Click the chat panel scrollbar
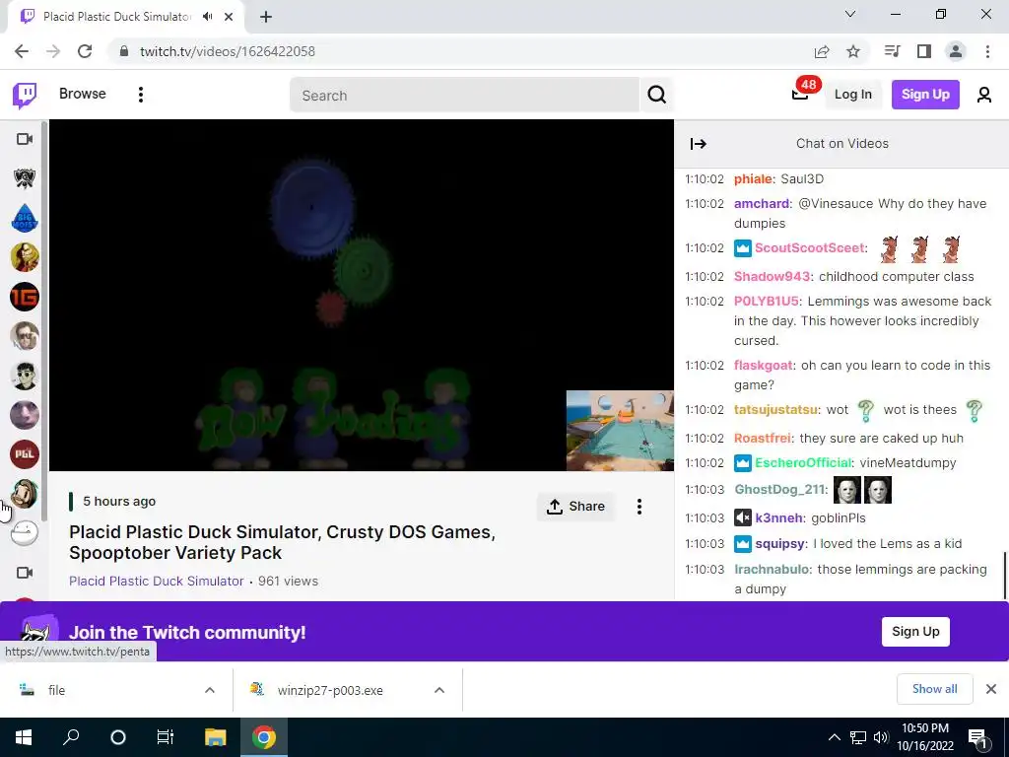Viewport: 1009px width, 757px height. pos(1004,576)
